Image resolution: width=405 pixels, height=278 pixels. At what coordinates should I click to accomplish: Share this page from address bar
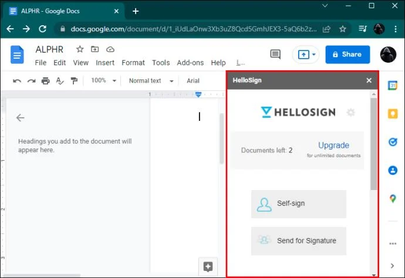[x=326, y=29]
